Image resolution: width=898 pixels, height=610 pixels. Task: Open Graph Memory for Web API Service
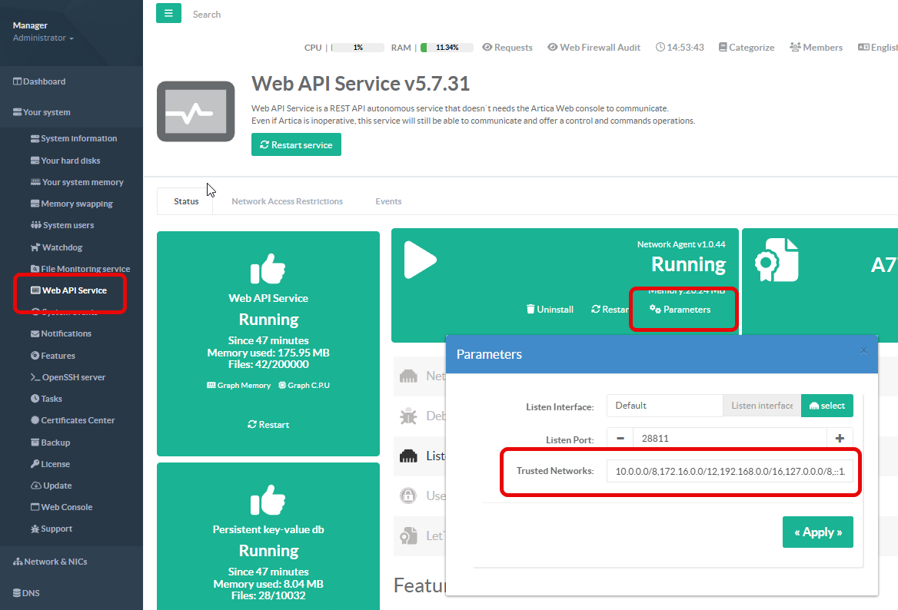238,386
